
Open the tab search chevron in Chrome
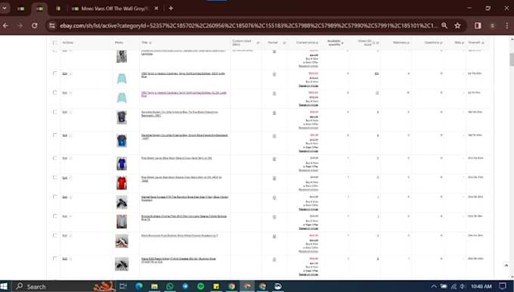pos(5,8)
